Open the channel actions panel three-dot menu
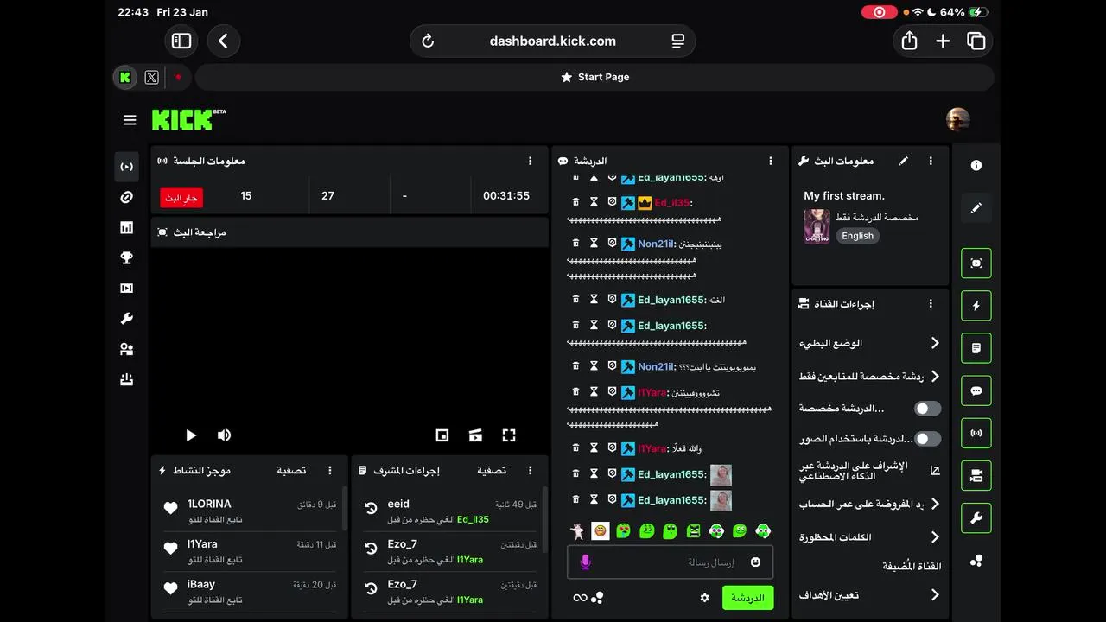Viewport: 1106px width, 622px height. point(931,304)
